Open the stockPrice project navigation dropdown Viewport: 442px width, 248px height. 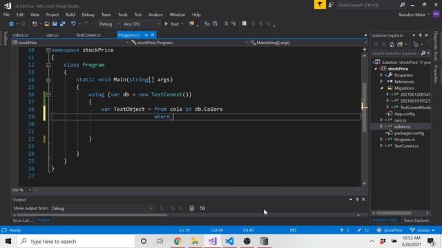tap(70, 43)
